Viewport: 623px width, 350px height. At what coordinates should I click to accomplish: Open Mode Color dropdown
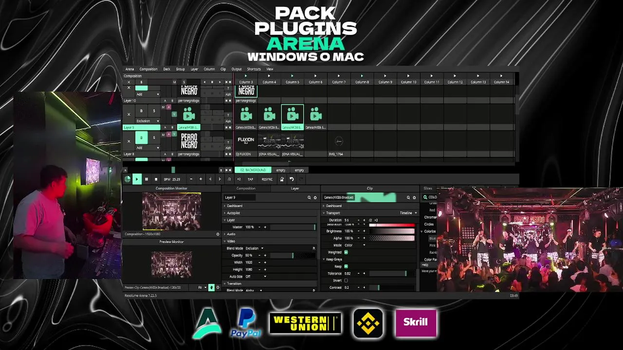click(x=355, y=245)
